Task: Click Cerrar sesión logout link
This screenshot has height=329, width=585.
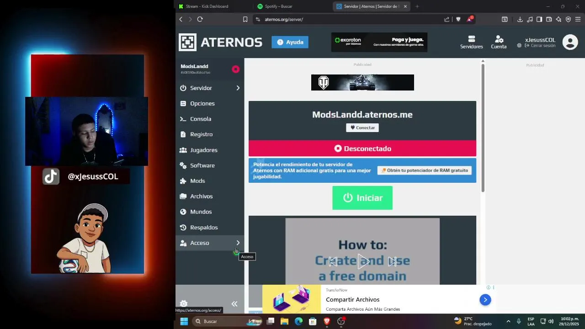Action: pyautogui.click(x=540, y=46)
